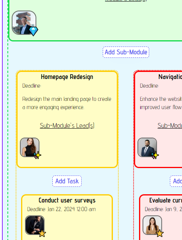This screenshot has width=182, height=240.
Task: Open Conduct user surveys assignee avatar
Action: point(35,225)
